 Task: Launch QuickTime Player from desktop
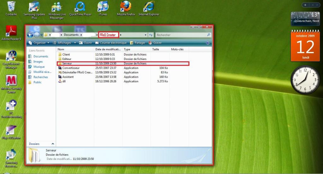(x=80, y=8)
